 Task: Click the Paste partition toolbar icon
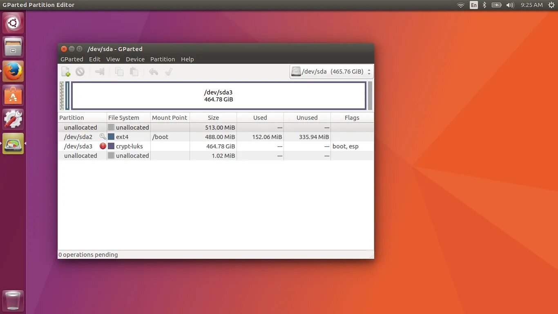click(134, 72)
